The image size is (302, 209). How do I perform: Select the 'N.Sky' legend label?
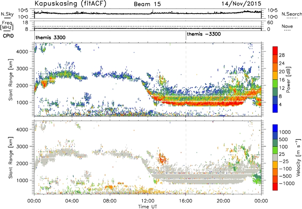click(7, 14)
